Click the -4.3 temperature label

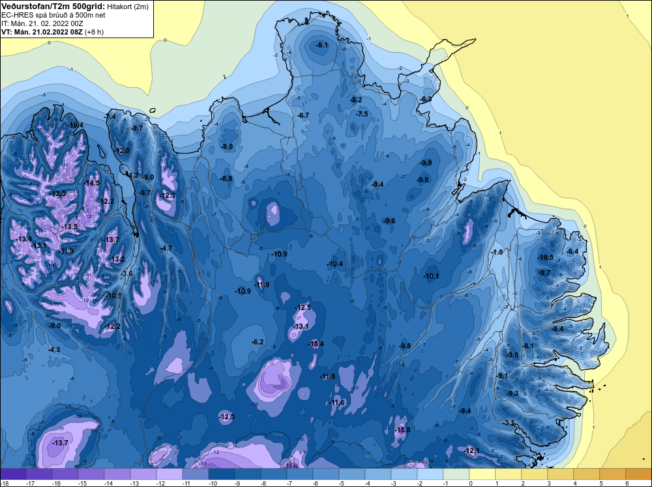(54, 350)
